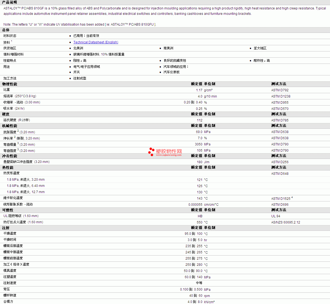Viewport: 330px width, 304px height.
Task: Click the "螺筒后部温度" label
Action: tap(13, 246)
